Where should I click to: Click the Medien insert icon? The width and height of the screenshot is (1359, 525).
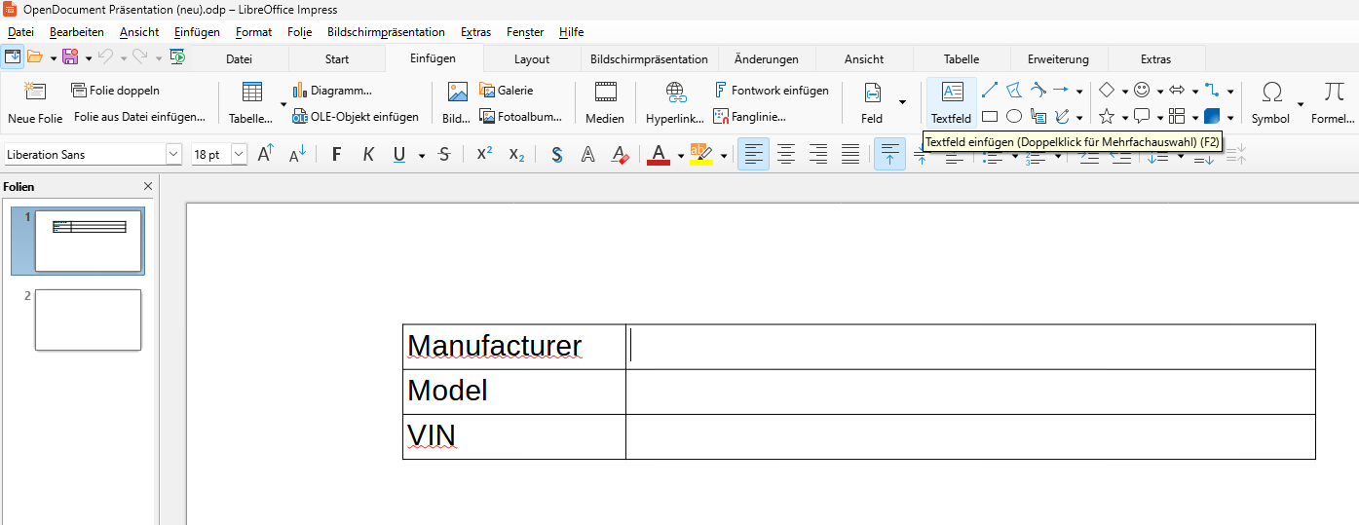pos(605,94)
